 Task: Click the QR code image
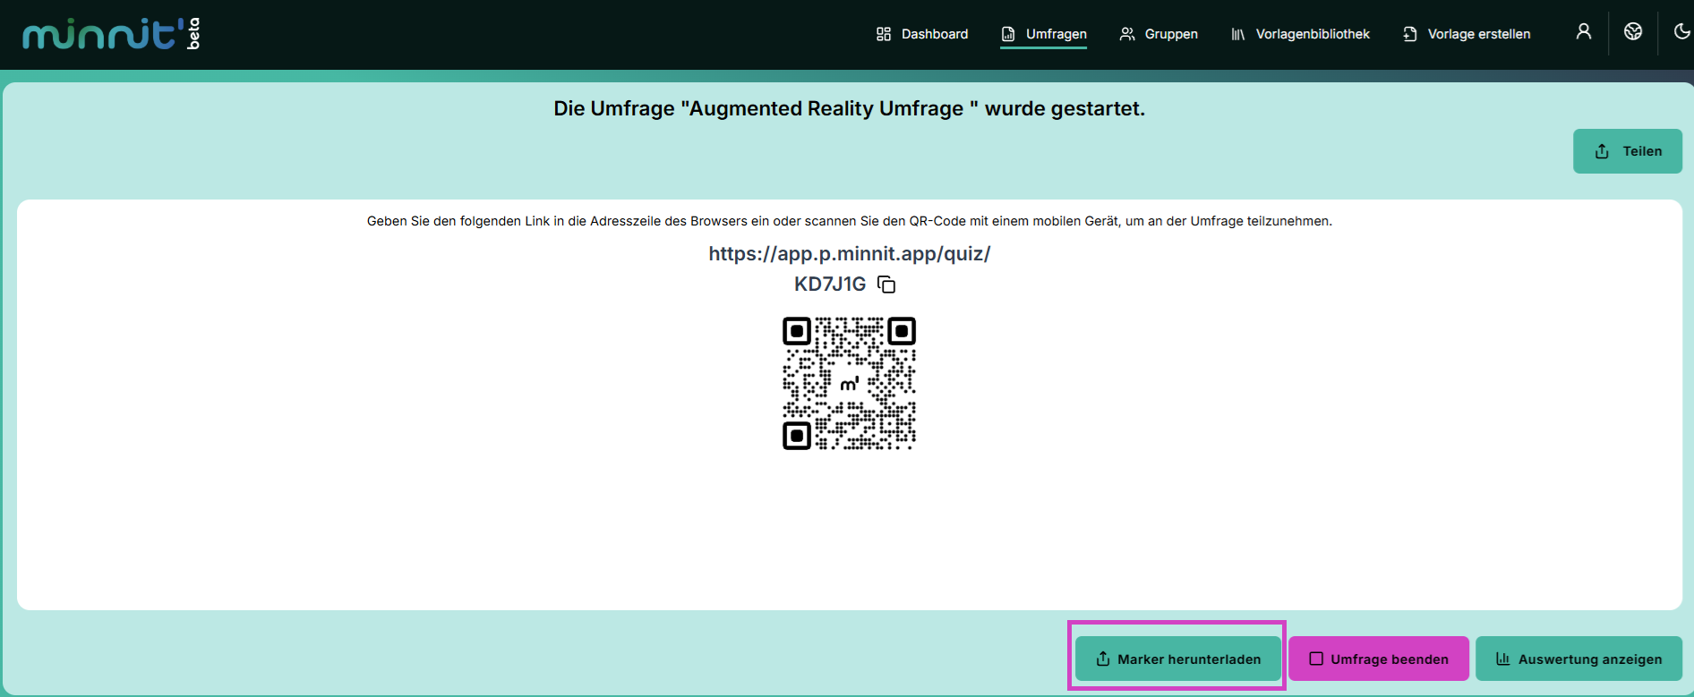[x=849, y=383]
